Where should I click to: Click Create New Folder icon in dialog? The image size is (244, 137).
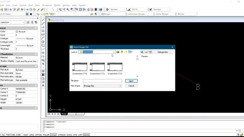pos(125,52)
